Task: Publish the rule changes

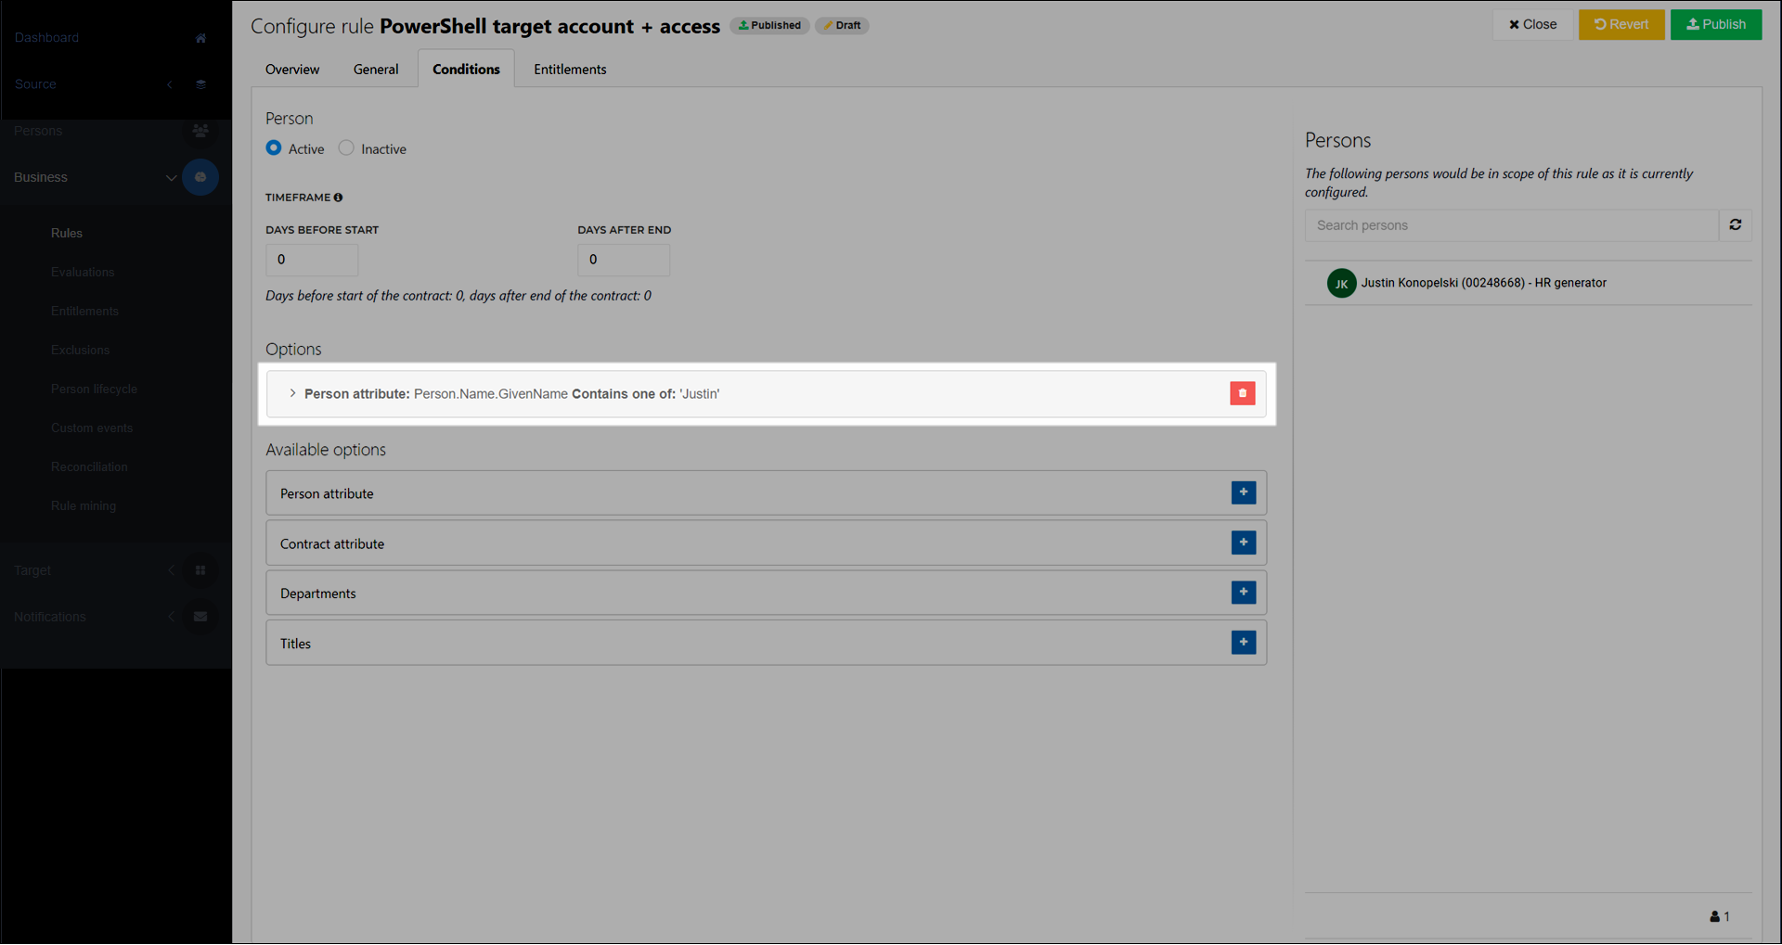Action: (1715, 24)
